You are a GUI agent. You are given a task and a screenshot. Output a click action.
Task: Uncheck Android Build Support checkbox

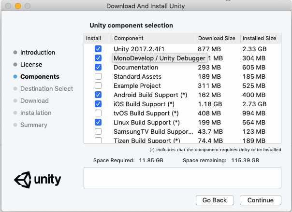[x=98, y=95]
